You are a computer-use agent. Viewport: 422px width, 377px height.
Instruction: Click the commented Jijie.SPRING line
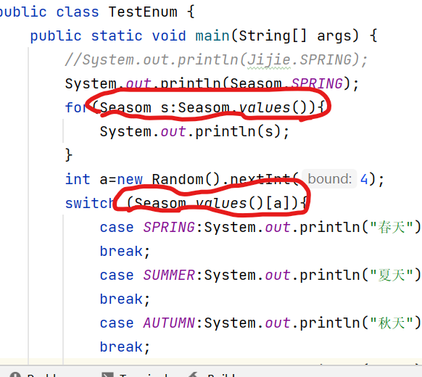point(216,60)
